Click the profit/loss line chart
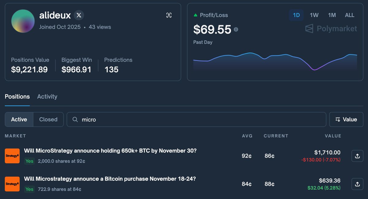 pos(275,62)
